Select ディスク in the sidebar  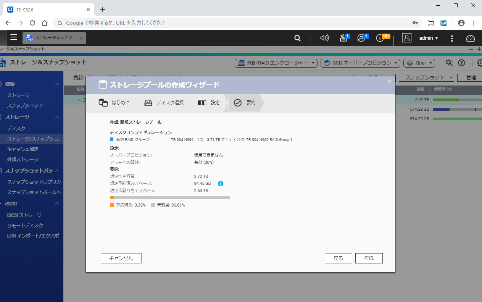tap(16, 129)
